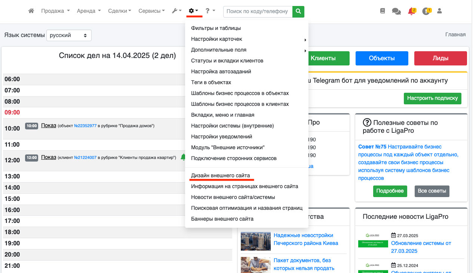473x273 pixels.
Task: Expand the Продажа dropdown menu
Action: click(55, 11)
